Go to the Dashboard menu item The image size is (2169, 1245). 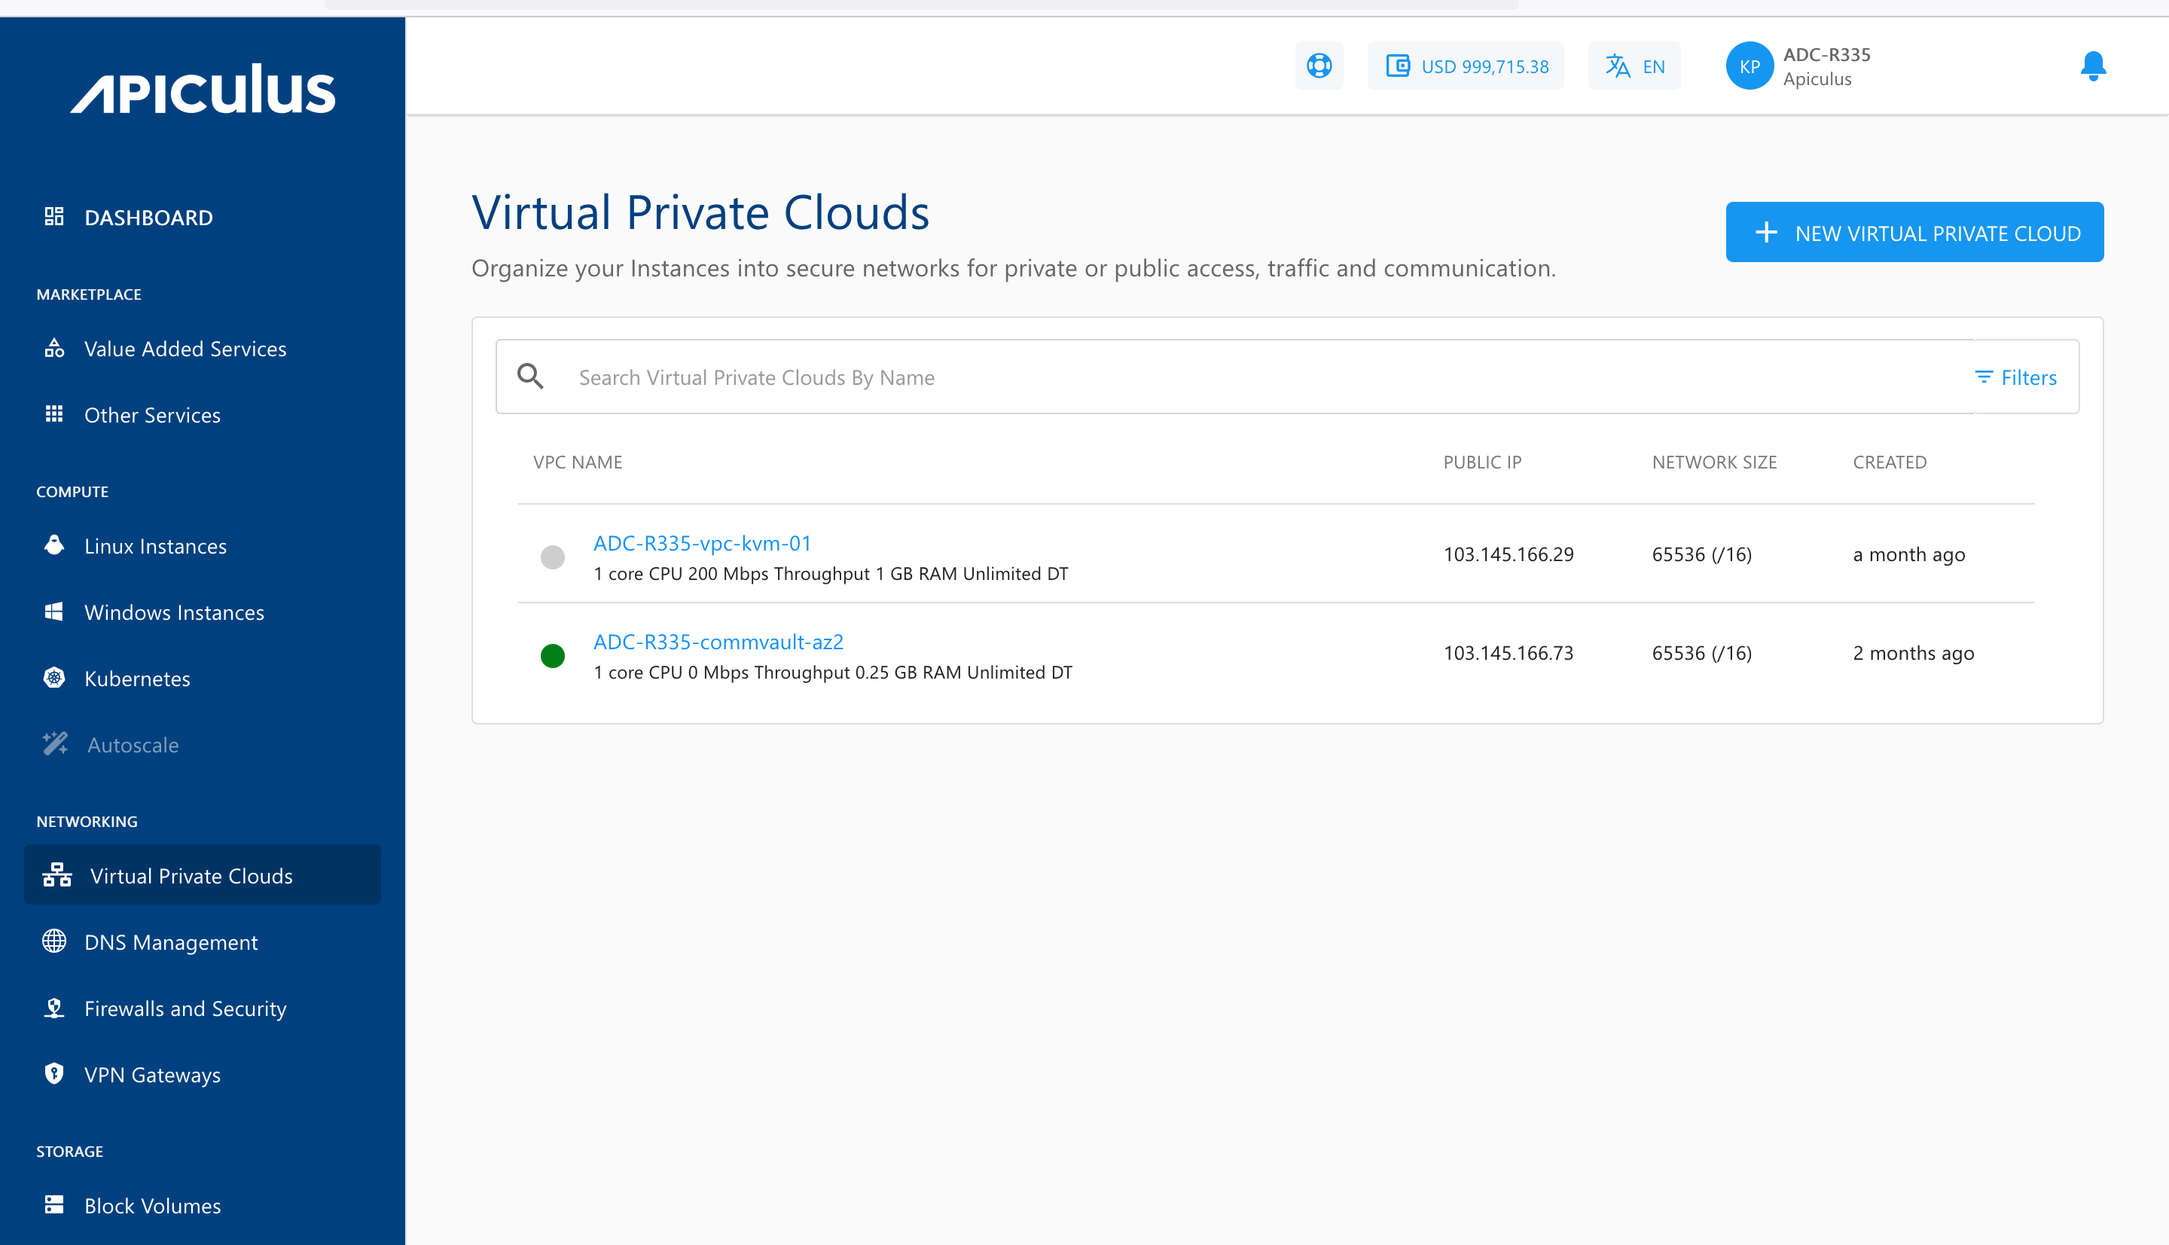coord(146,217)
